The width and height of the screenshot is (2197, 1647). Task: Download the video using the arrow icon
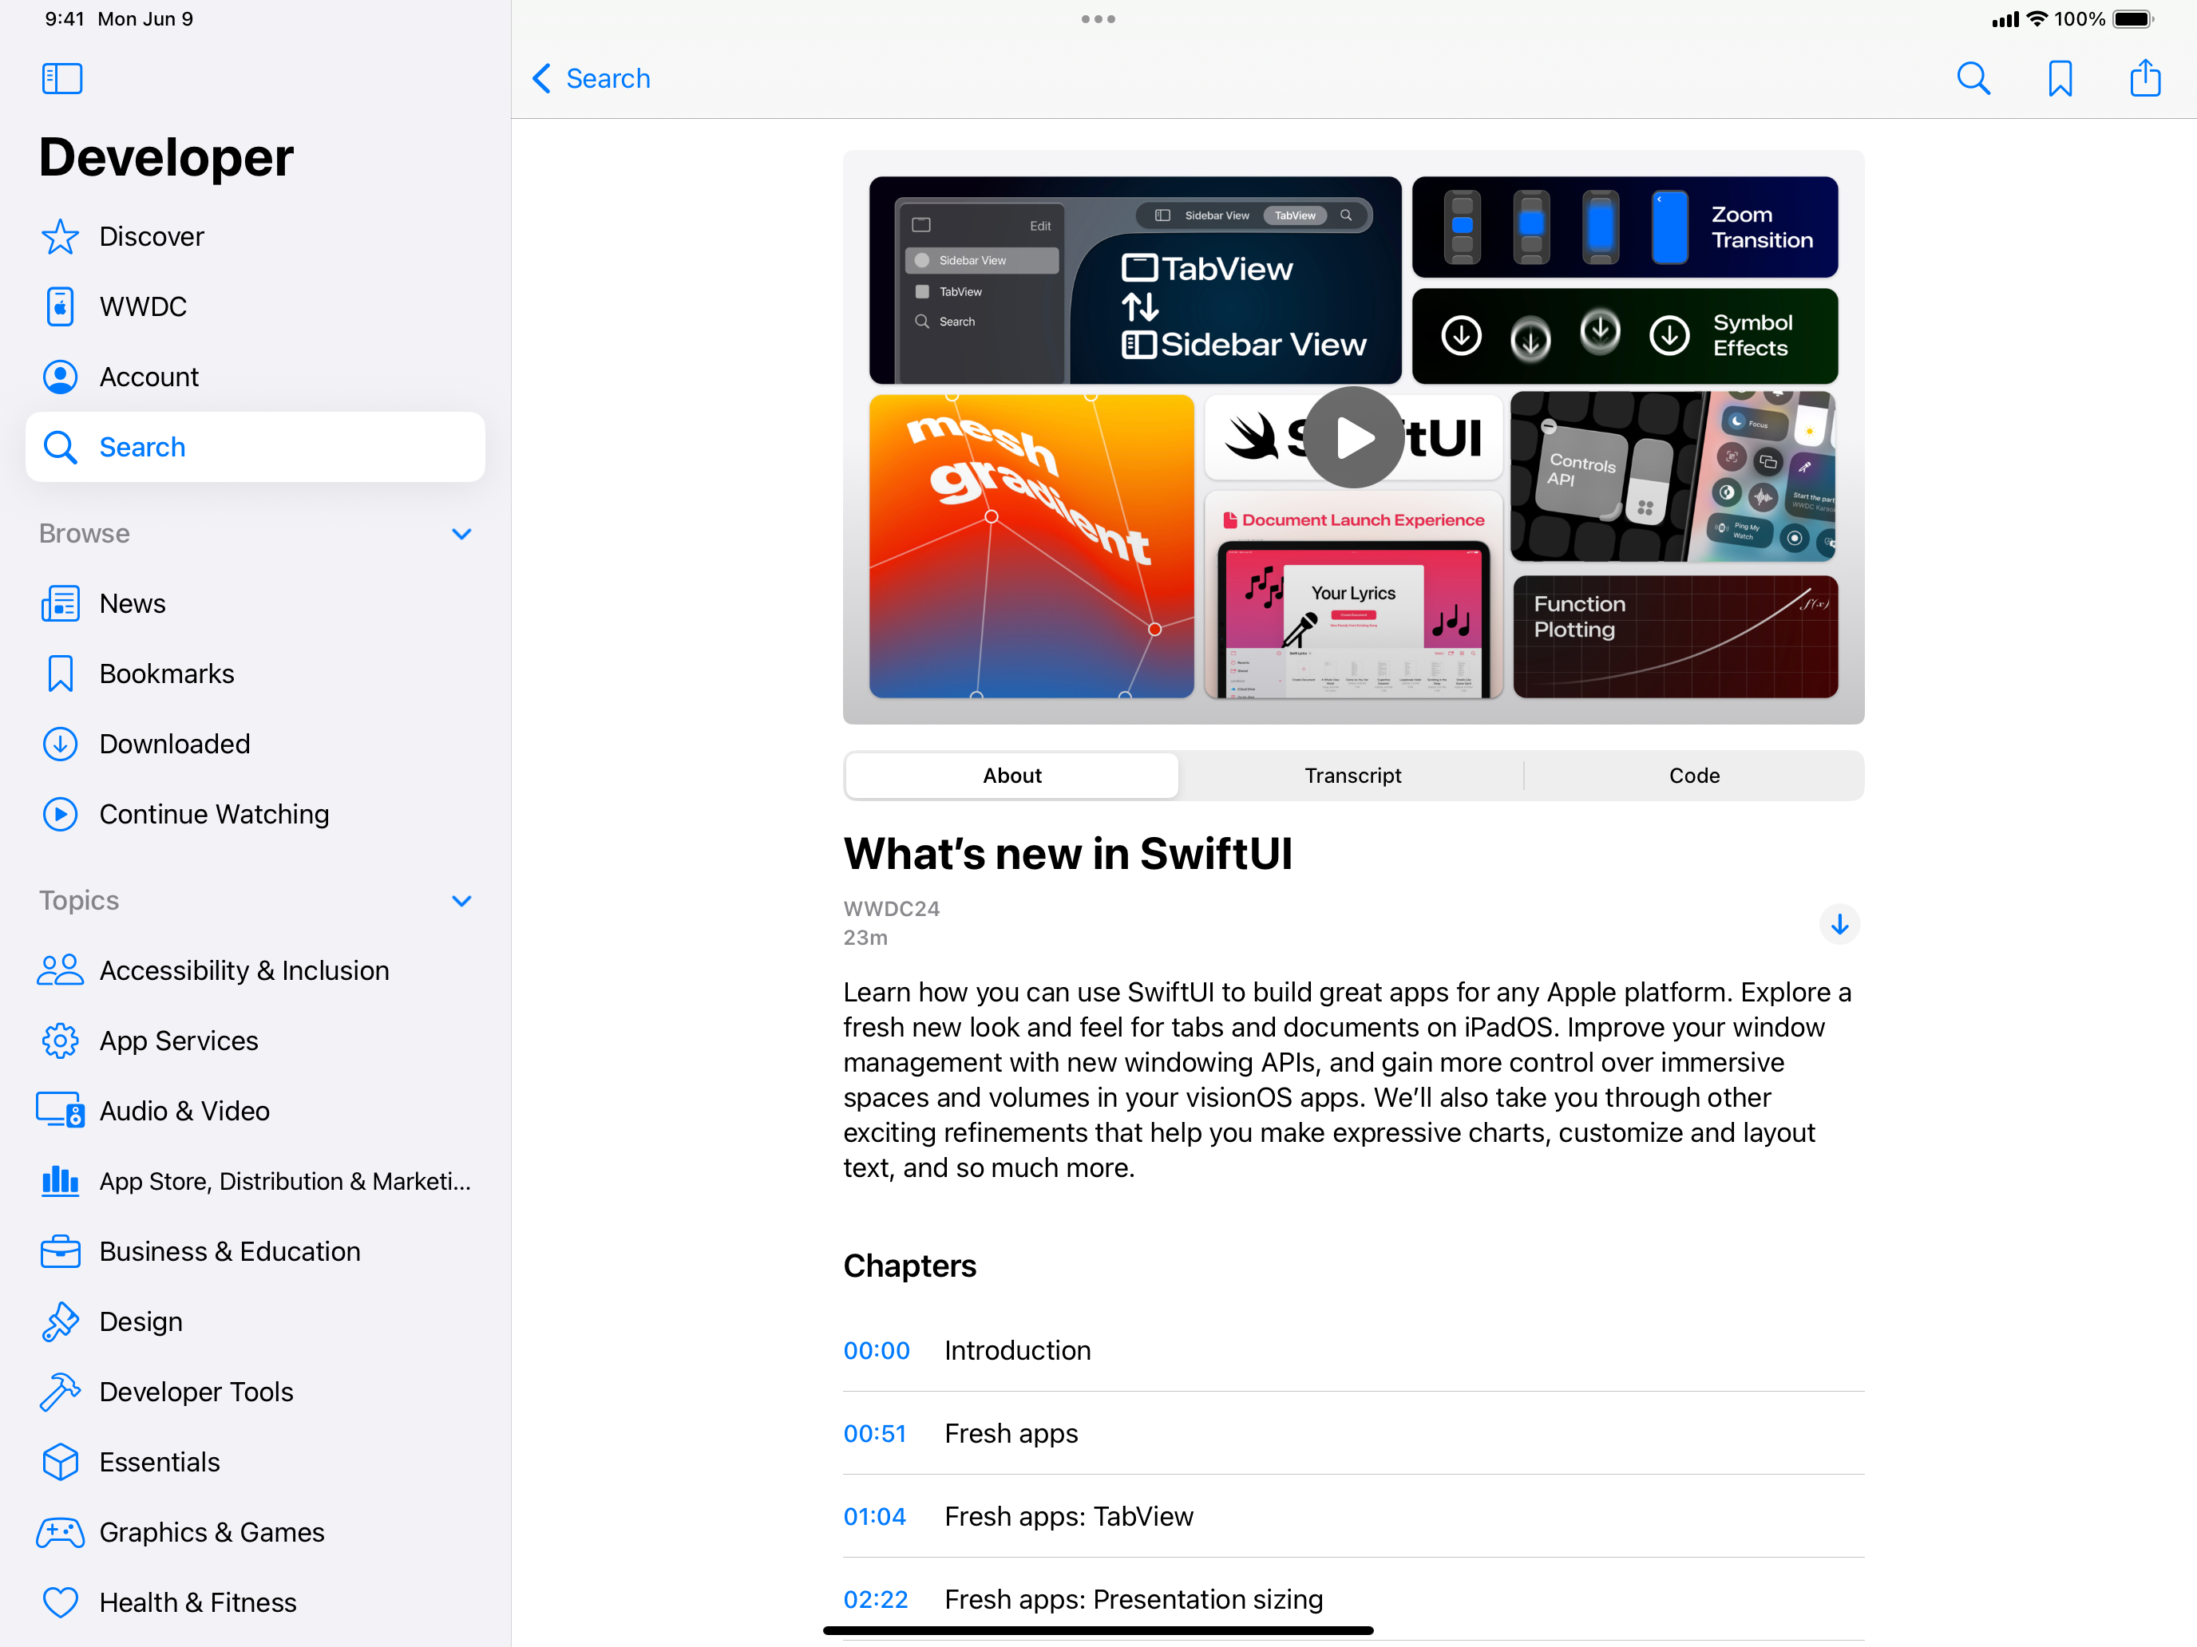pos(1839,924)
